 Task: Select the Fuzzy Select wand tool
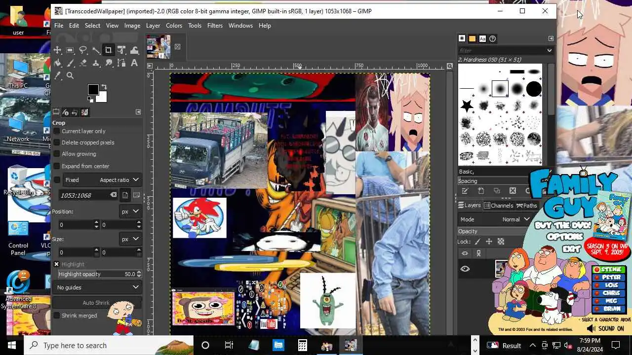[96, 50]
